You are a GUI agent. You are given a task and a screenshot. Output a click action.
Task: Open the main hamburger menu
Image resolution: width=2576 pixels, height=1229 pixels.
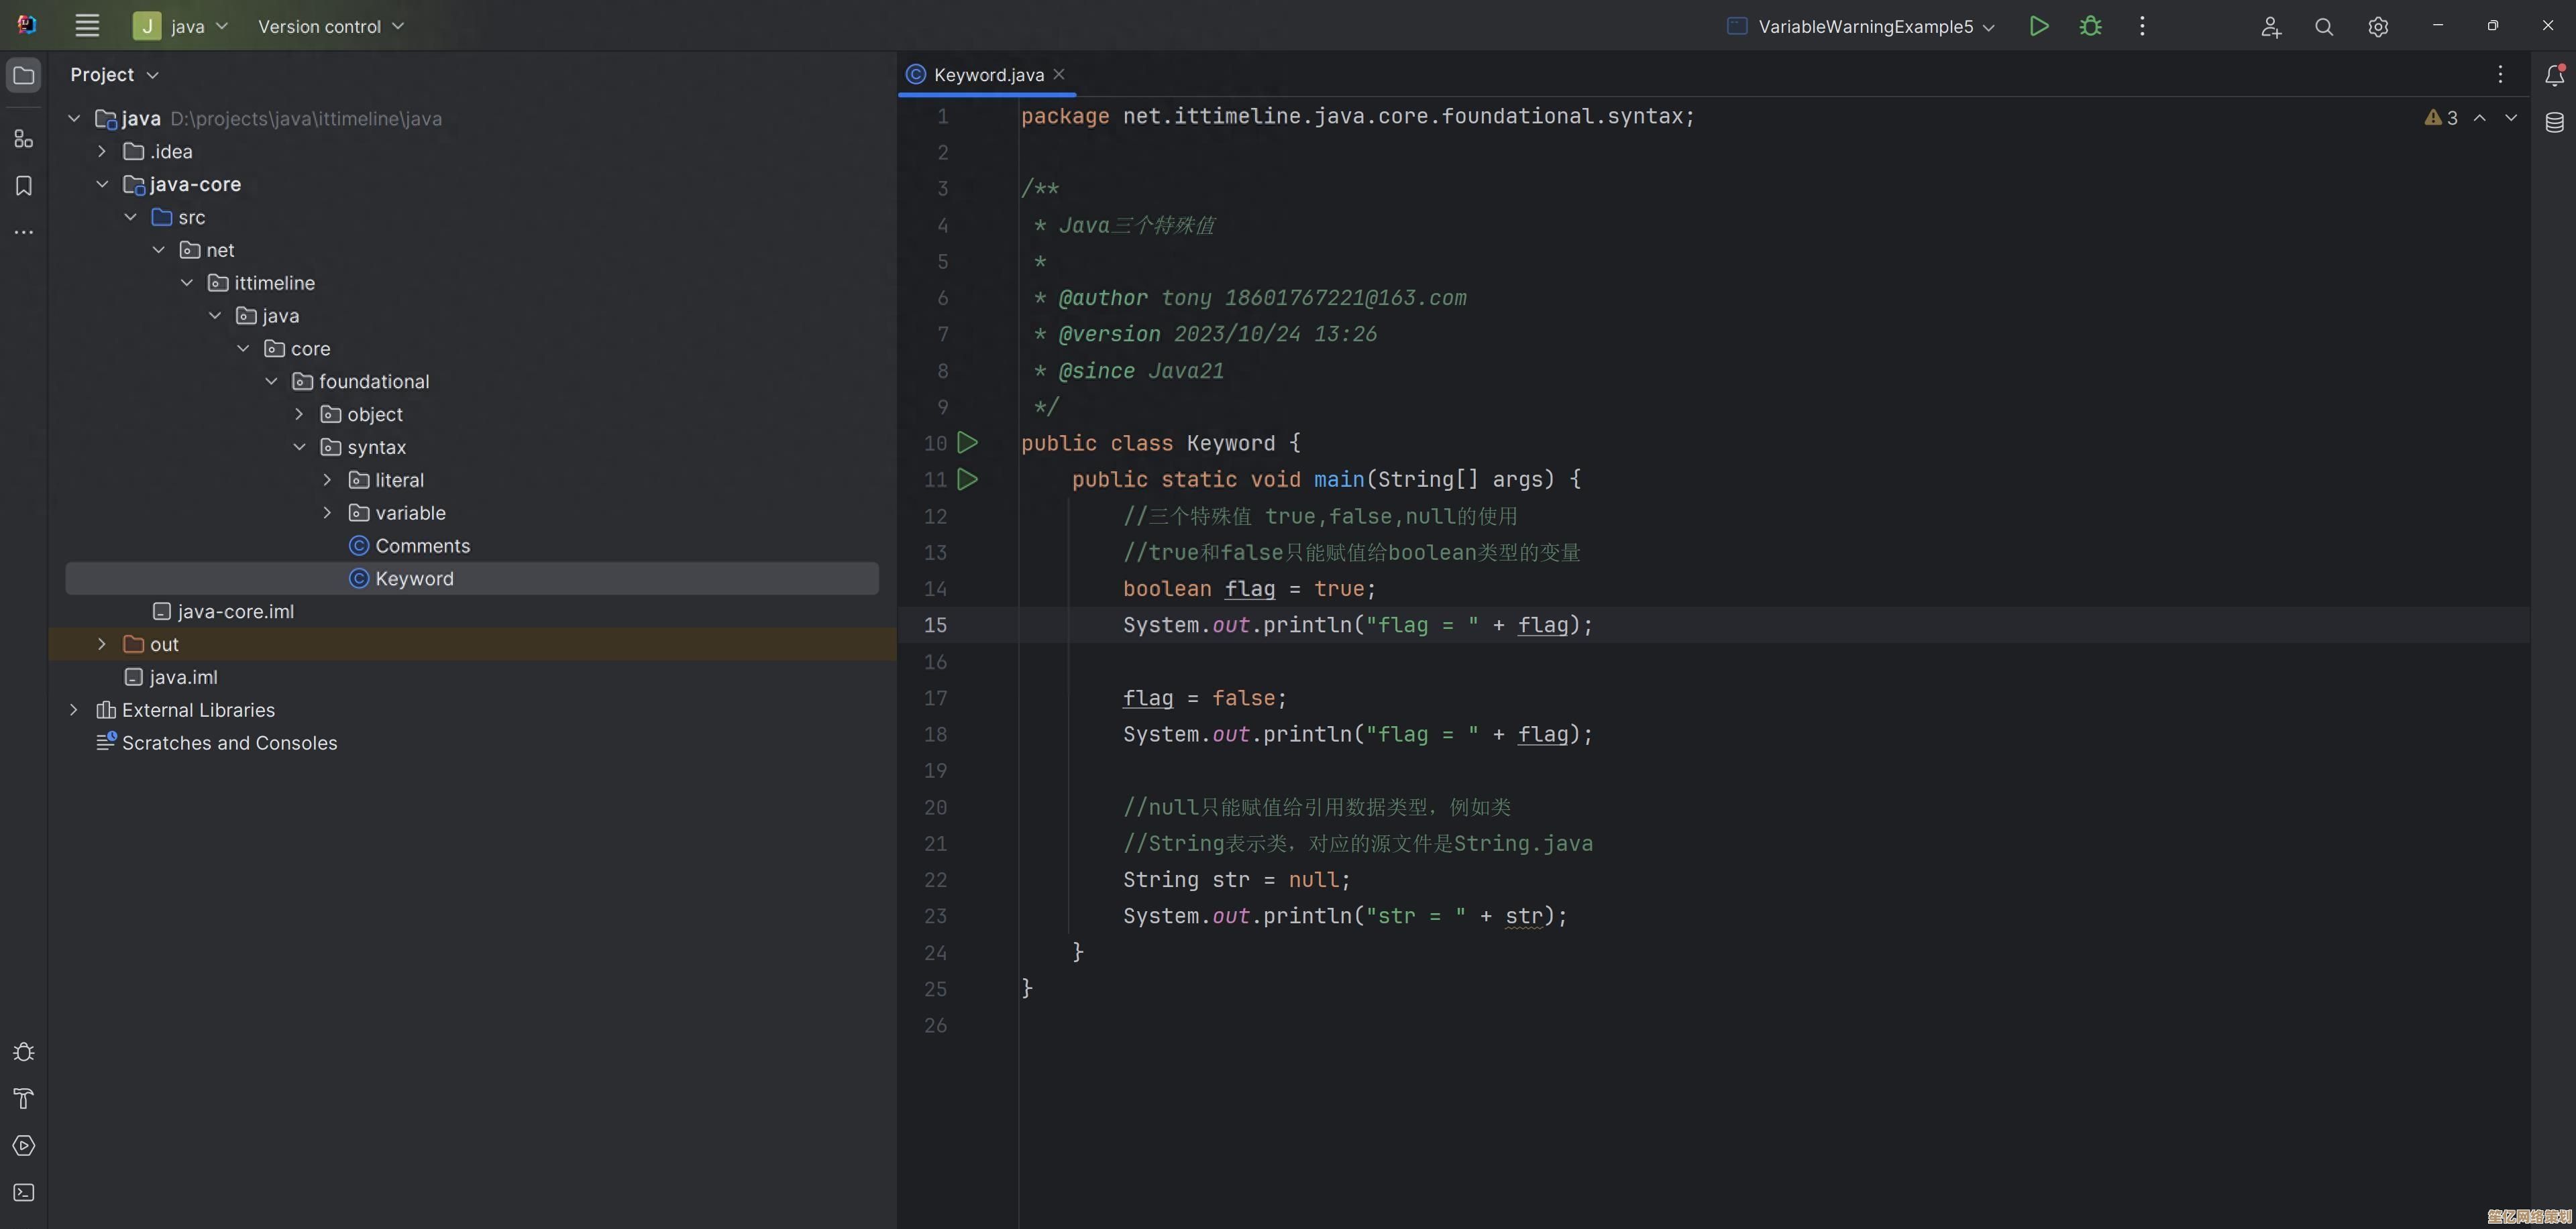click(x=87, y=26)
